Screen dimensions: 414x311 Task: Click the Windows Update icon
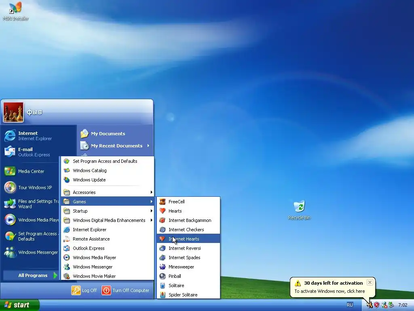pyautogui.click(x=67, y=180)
